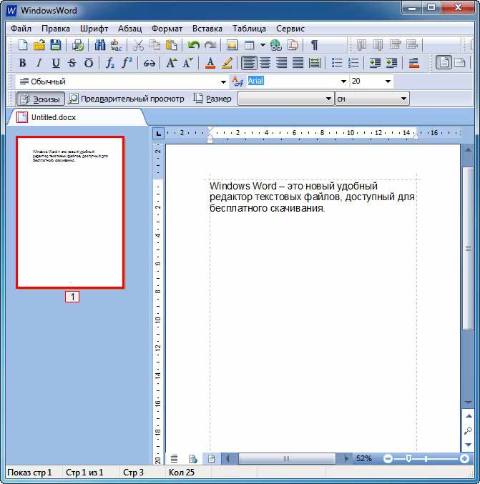Image resolution: width=480 pixels, height=484 pixels.
Task: Insert a numbered list
Action: pos(353,63)
